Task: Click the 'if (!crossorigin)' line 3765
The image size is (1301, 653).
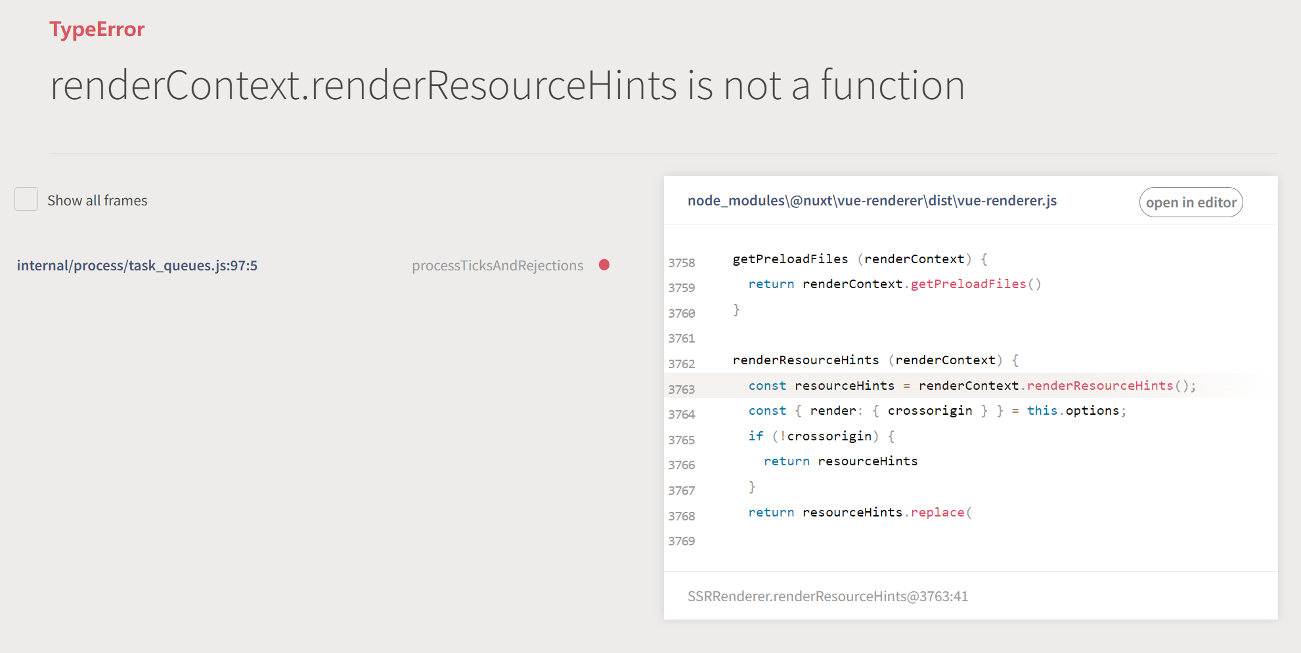Action: pos(821,436)
